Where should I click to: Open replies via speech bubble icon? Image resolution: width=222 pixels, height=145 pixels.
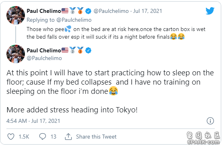pyautogui.click(x=43, y=137)
